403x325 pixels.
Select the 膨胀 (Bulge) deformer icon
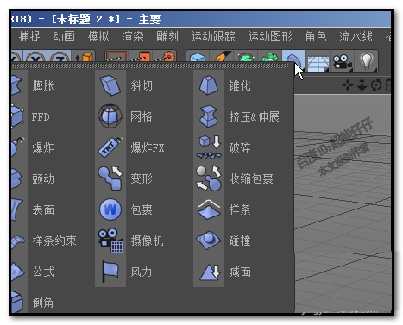click(x=16, y=85)
